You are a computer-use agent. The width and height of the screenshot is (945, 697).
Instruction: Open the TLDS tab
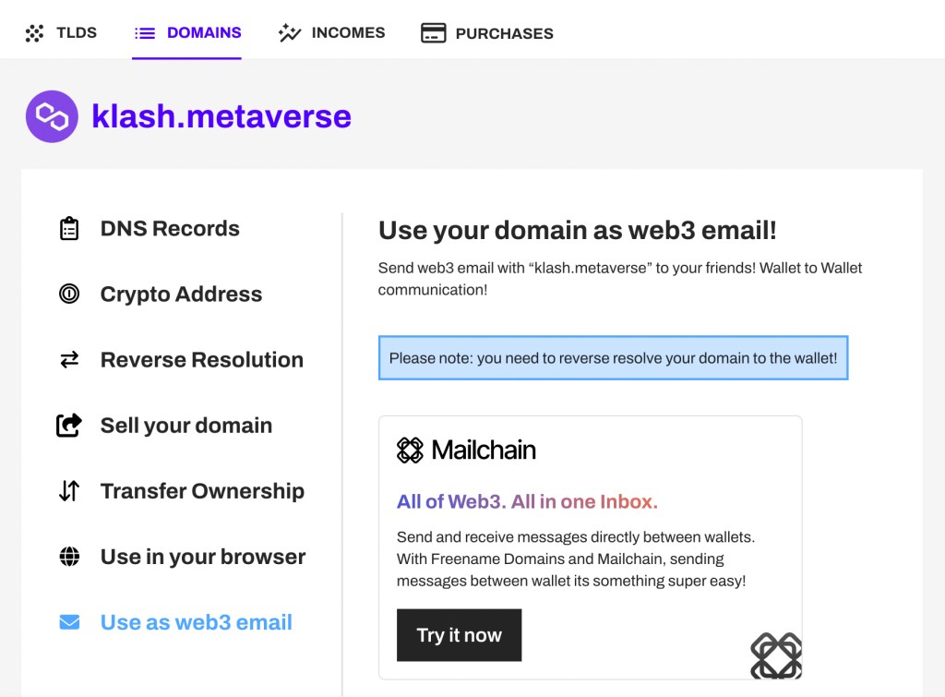[76, 33]
